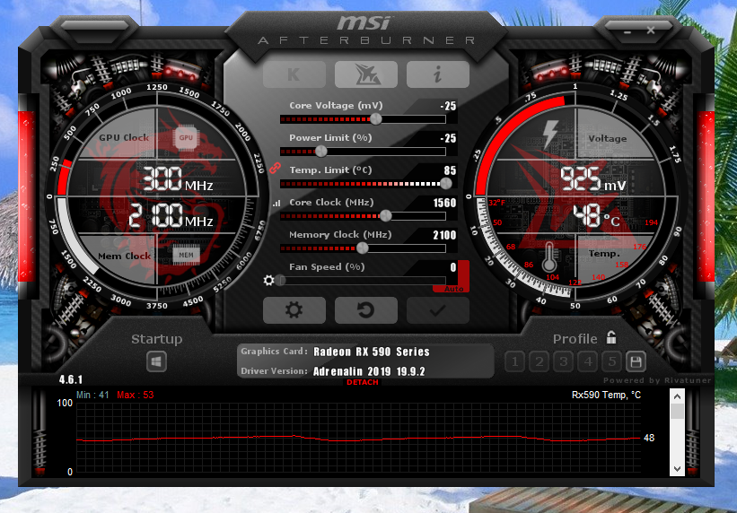Click the Fan Speed value 0
Viewport: 737px width, 513px height.
coord(453,268)
